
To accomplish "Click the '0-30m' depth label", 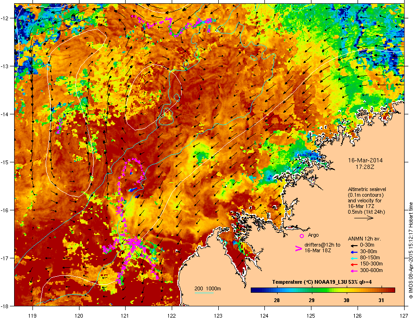I will (x=367, y=245).
